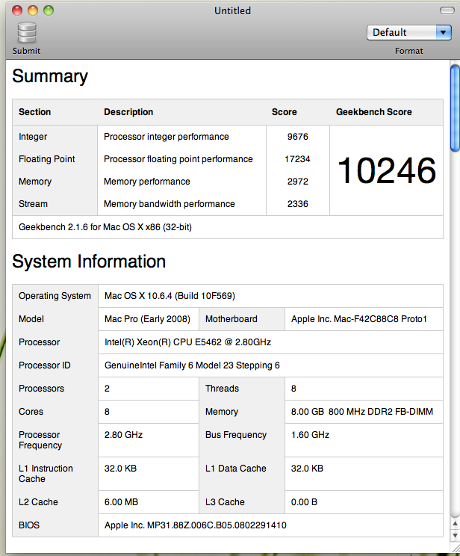Click the L1 Instruction Cache label
This screenshot has width=460, height=556.
46,474
